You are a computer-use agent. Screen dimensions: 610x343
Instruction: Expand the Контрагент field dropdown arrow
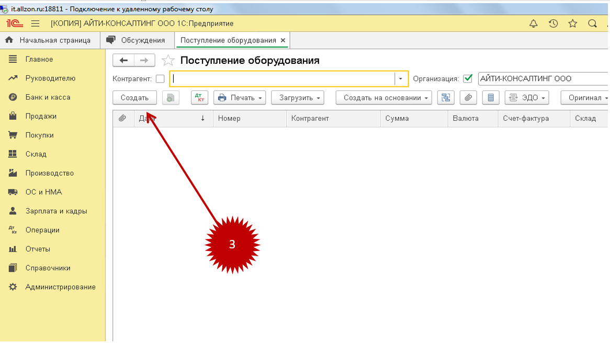400,79
